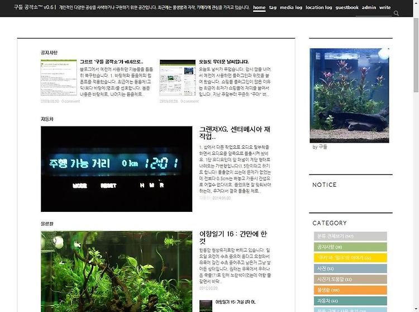Click the NOTICE sidebar heading
This screenshot has height=312, width=419.
[x=325, y=185]
